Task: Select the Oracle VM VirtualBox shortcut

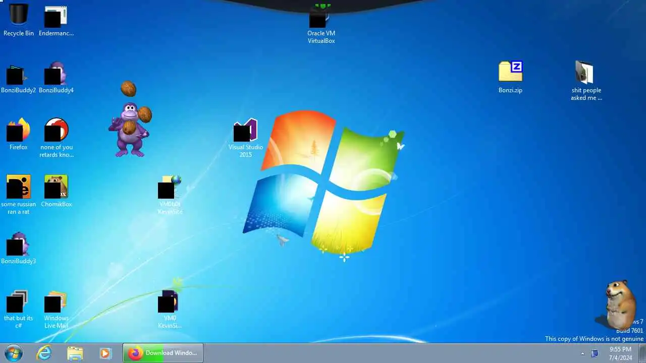Action: [321, 24]
